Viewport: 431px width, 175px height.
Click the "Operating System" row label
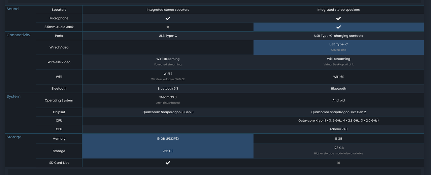point(59,100)
